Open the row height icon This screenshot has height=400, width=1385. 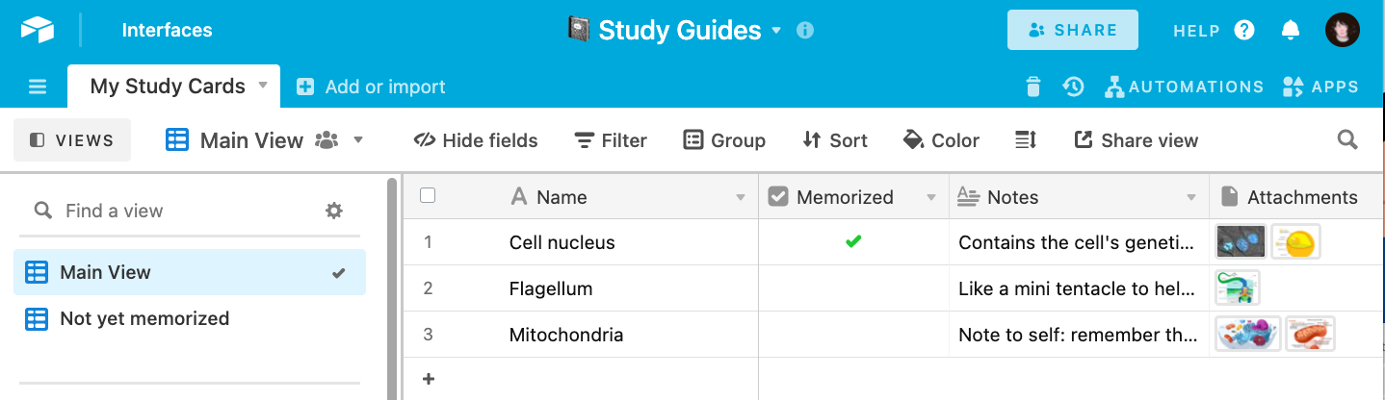pos(1026,140)
